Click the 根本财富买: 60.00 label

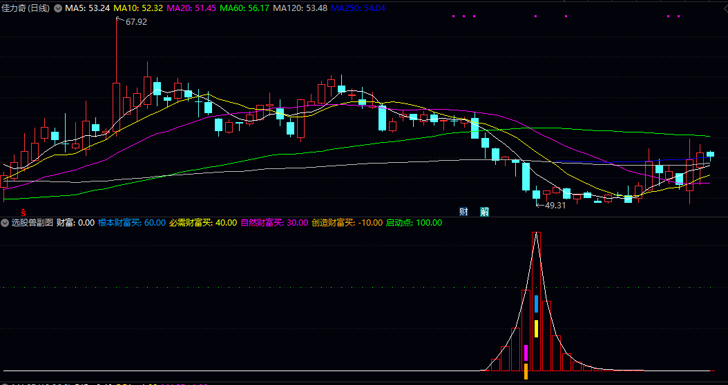tap(132, 223)
